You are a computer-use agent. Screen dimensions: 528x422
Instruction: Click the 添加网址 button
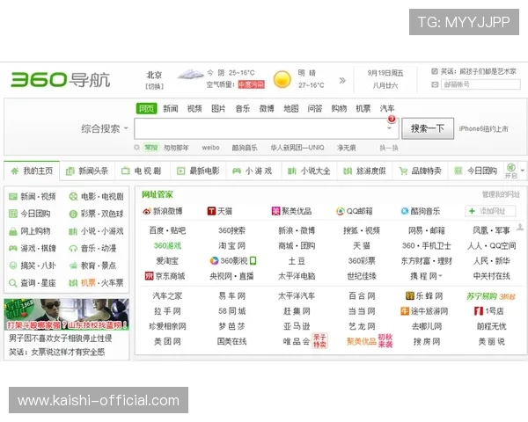490,211
